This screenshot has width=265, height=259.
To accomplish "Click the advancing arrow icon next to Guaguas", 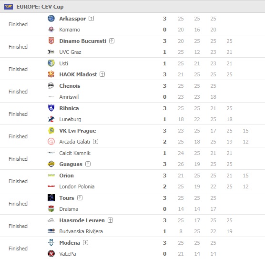I will pyautogui.click(x=88, y=164).
